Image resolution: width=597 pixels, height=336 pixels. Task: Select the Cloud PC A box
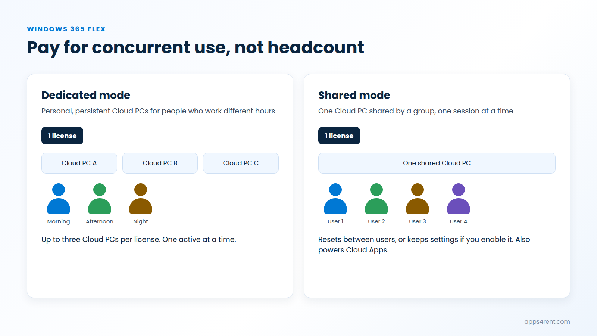79,163
